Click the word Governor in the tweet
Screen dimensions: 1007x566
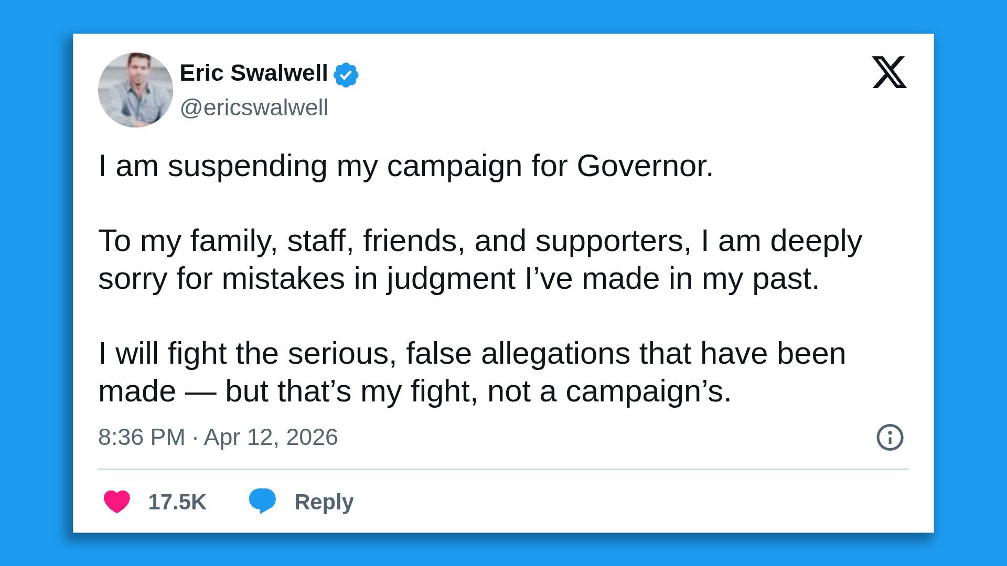(644, 166)
